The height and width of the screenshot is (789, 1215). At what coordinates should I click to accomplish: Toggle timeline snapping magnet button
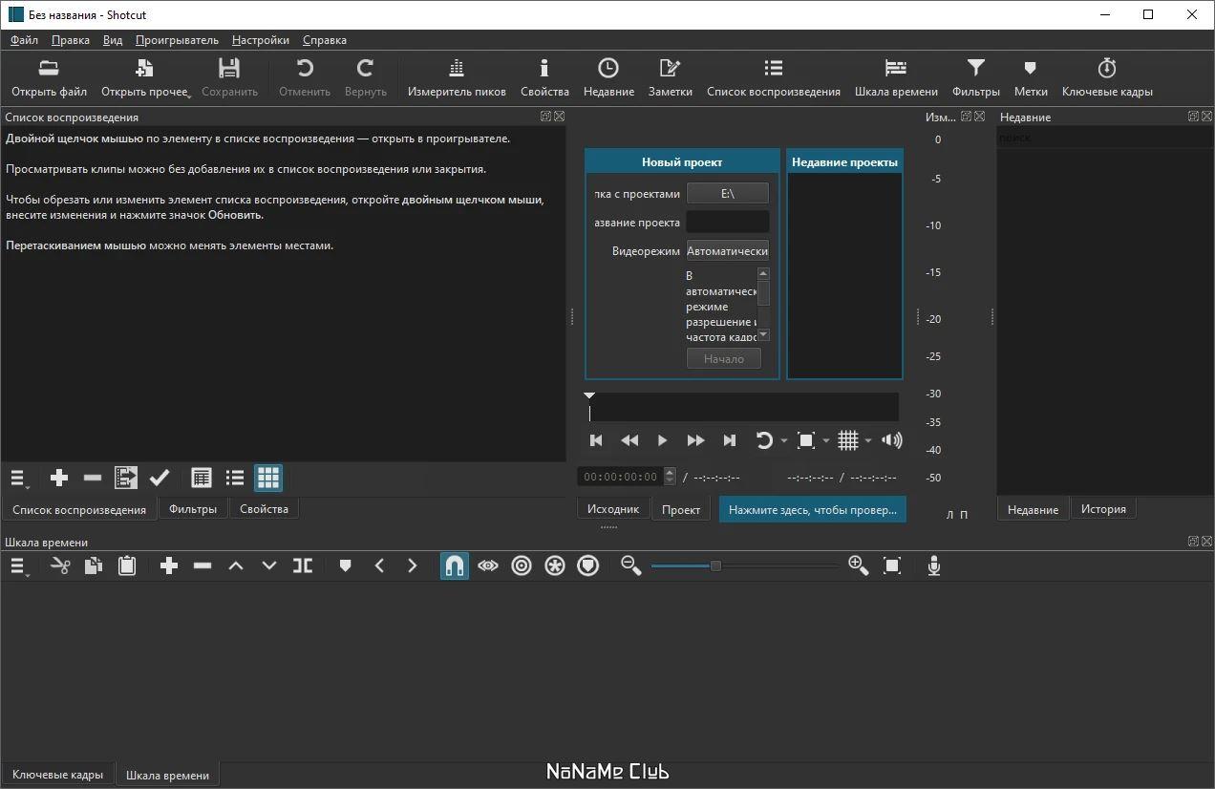pos(455,566)
